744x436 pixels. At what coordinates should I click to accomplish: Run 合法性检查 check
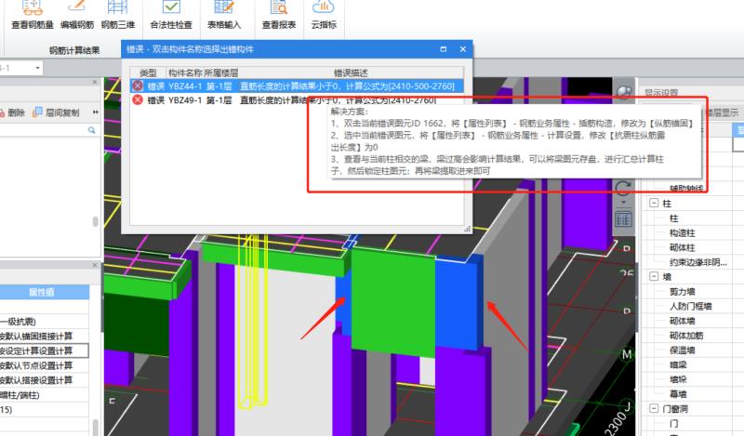tap(171, 16)
